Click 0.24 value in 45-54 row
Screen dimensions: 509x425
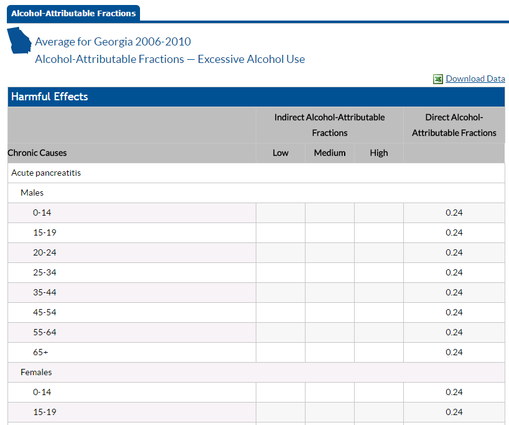click(454, 312)
